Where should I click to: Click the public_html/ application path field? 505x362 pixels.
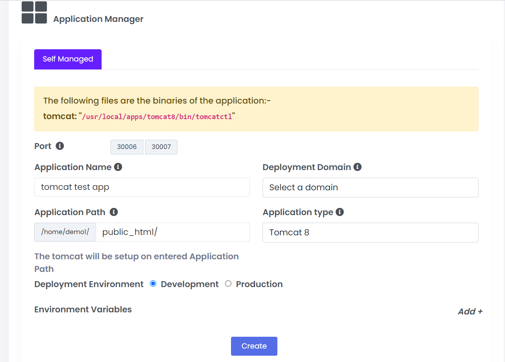(x=172, y=232)
